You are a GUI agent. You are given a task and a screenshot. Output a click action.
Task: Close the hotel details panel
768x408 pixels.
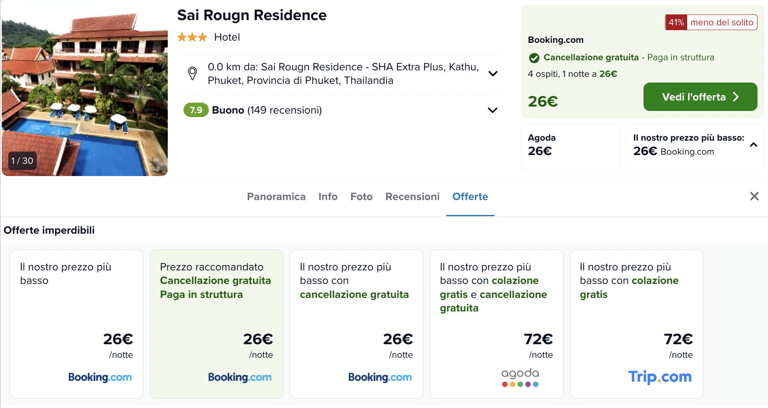754,196
